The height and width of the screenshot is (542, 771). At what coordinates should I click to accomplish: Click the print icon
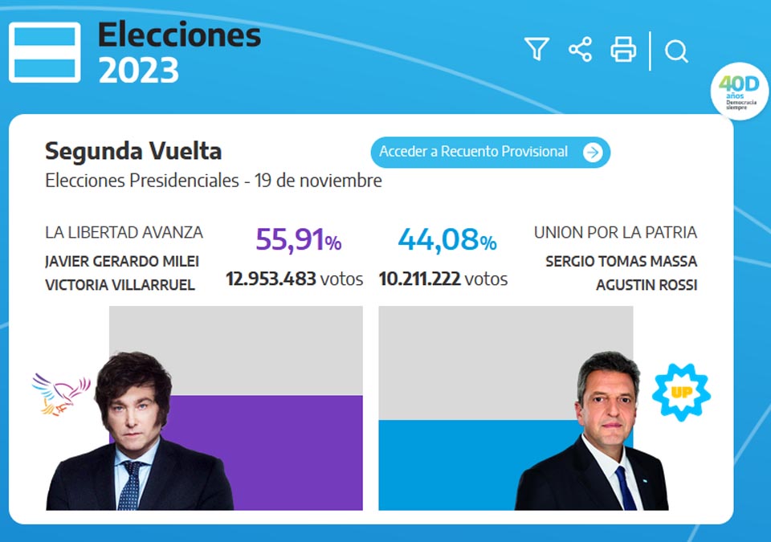coord(623,50)
